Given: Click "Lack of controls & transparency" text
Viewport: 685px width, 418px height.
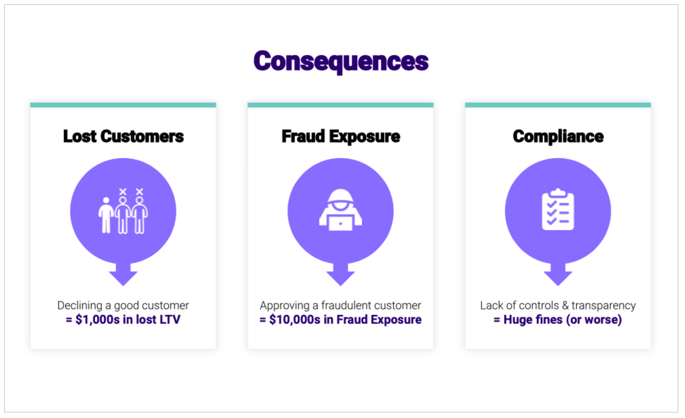Looking at the screenshot, I should (558, 305).
